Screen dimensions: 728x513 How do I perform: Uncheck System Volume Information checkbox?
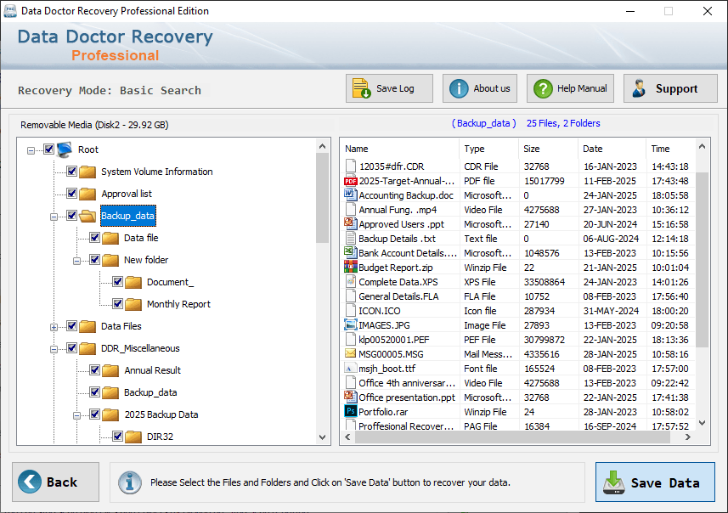tap(71, 172)
